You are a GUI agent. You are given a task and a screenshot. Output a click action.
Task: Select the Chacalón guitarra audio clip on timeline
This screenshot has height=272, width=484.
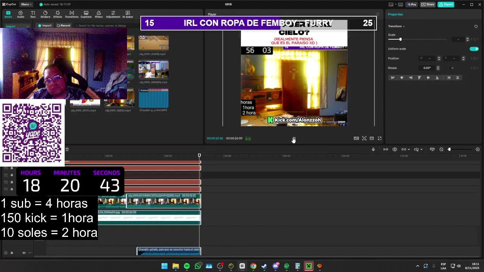pyautogui.click(x=169, y=251)
